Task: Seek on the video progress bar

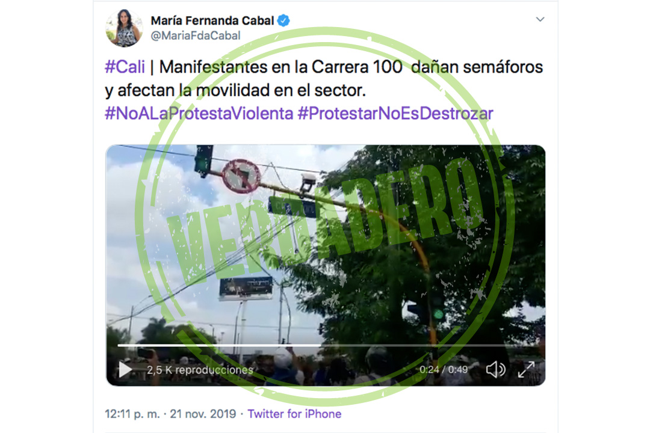Action: pyautogui.click(x=328, y=345)
